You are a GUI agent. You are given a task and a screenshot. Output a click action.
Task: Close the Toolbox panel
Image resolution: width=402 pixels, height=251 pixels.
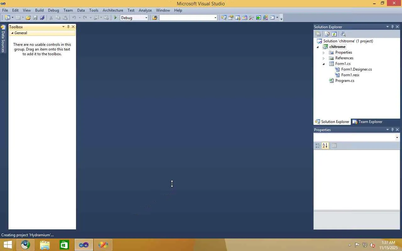(x=73, y=27)
